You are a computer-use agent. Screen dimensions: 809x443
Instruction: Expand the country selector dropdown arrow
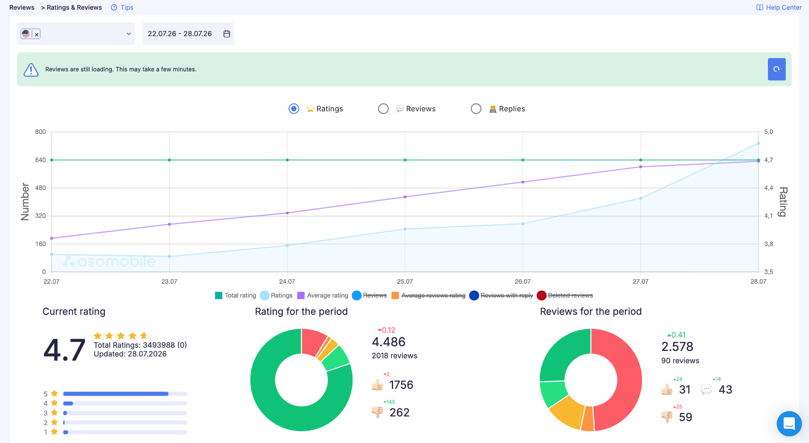click(x=129, y=34)
